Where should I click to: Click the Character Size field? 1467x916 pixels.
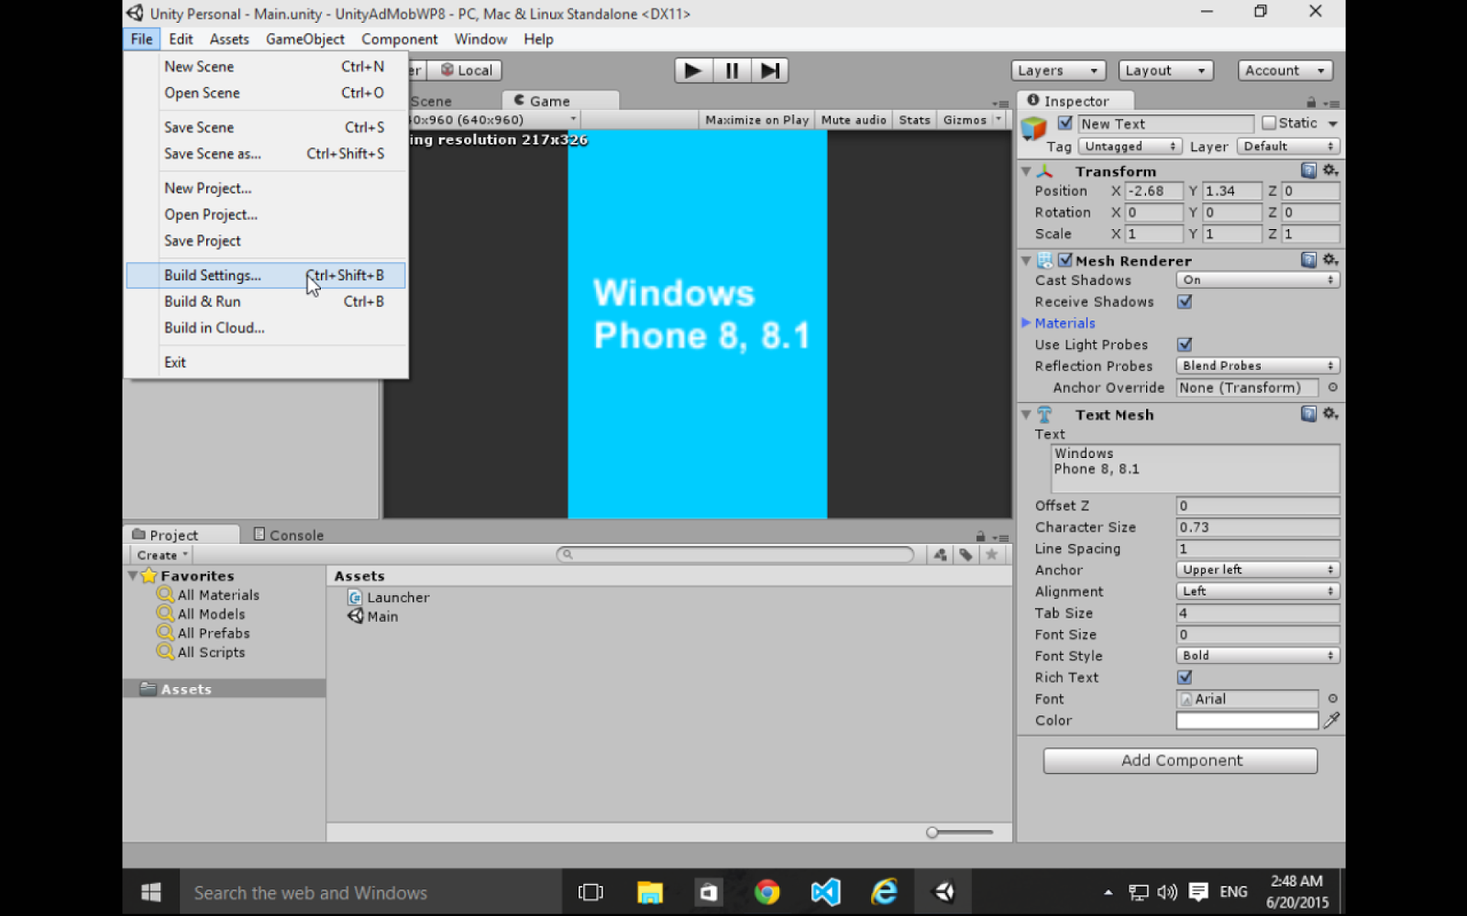point(1258,528)
